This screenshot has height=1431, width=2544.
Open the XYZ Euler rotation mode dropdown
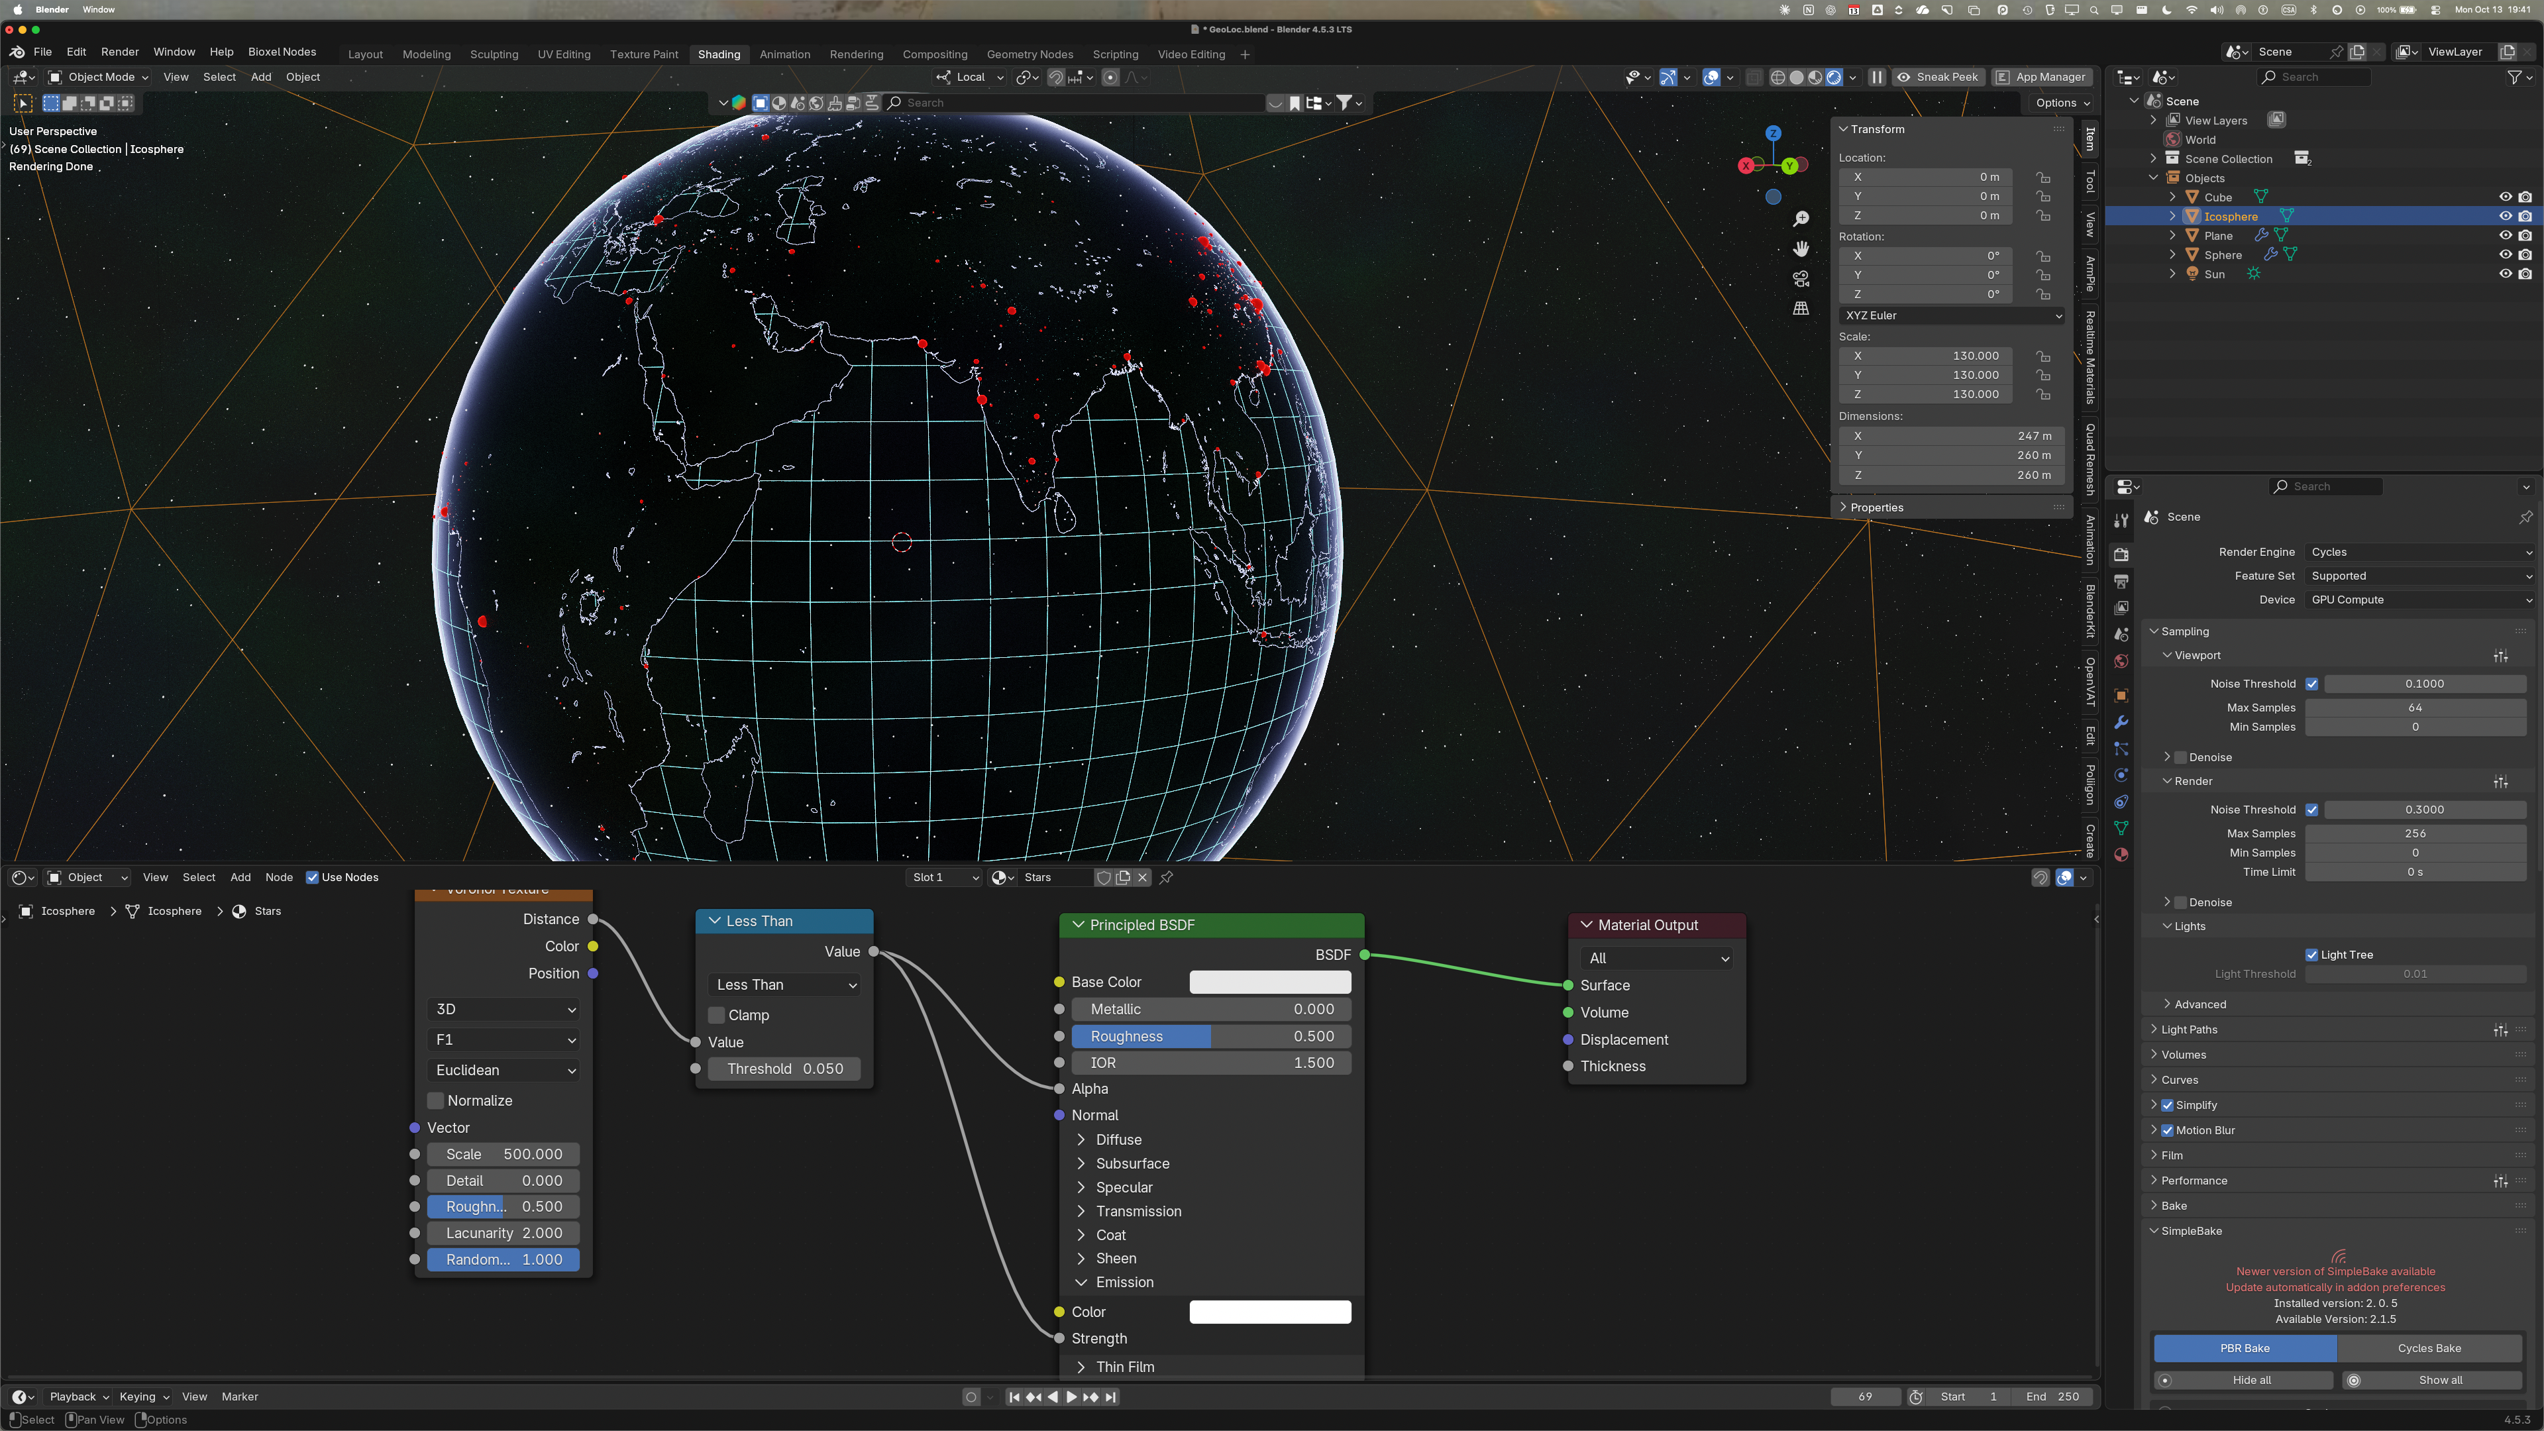[1952, 316]
